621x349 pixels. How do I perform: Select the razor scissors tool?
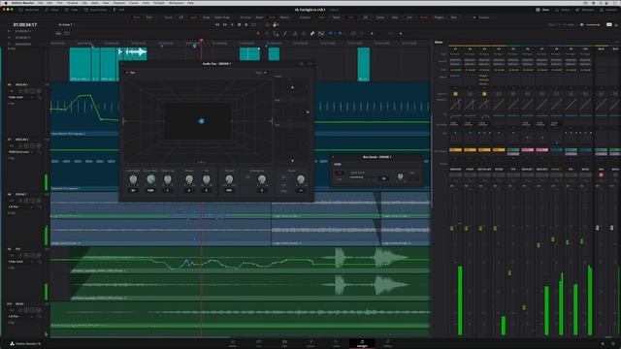click(295, 34)
